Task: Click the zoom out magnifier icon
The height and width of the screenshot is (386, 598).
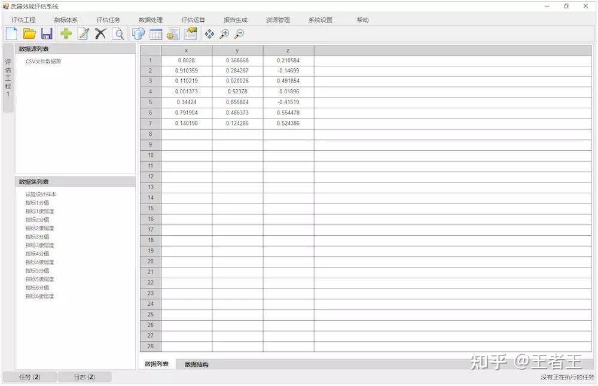Action: (x=239, y=34)
